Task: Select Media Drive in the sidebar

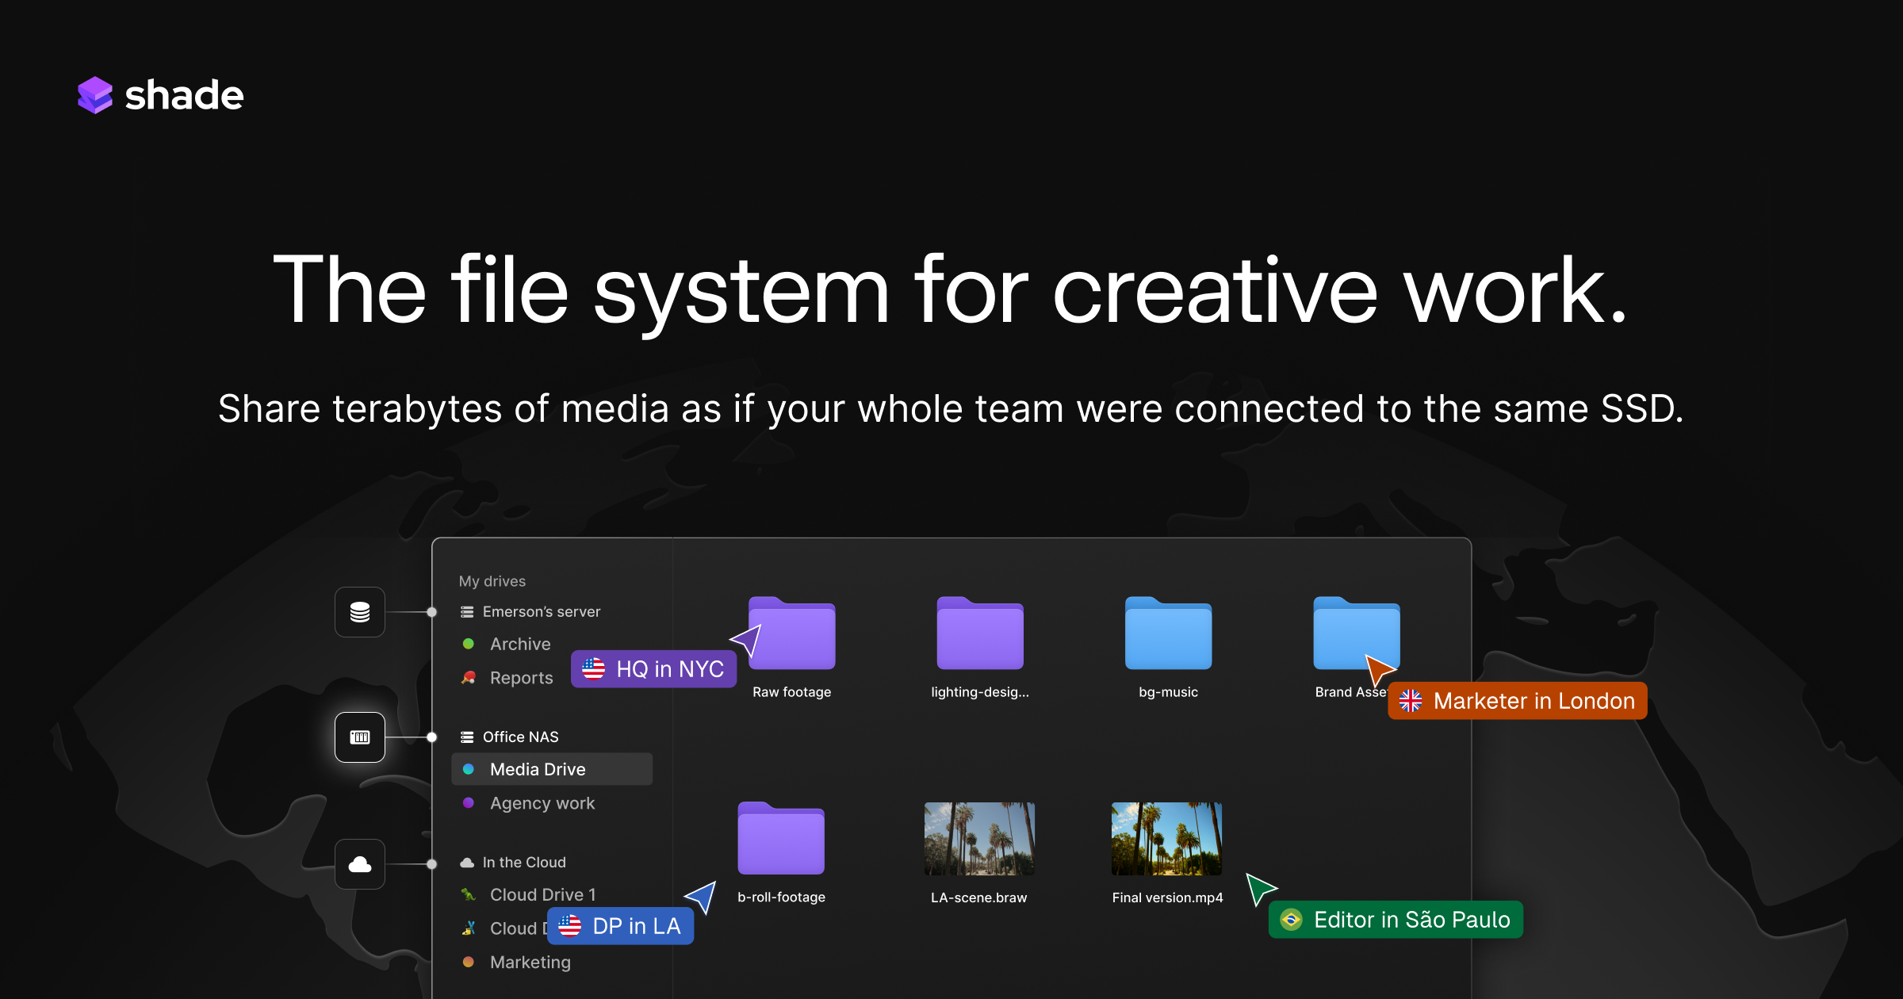Action: point(538,769)
